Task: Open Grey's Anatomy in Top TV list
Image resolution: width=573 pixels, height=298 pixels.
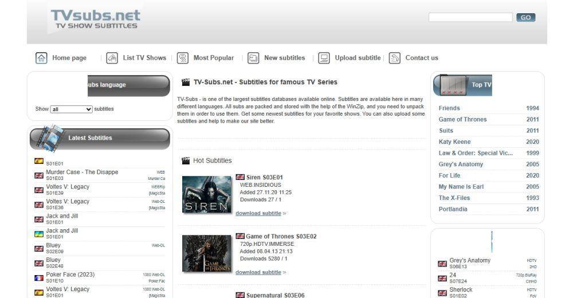Action: tap(461, 164)
